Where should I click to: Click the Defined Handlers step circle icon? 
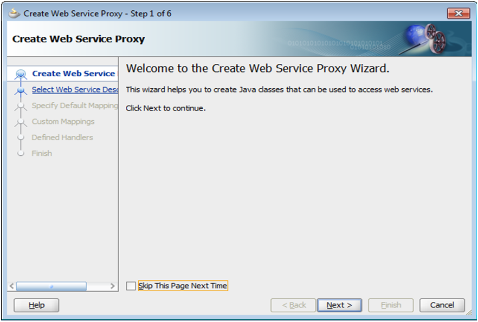coord(21,137)
